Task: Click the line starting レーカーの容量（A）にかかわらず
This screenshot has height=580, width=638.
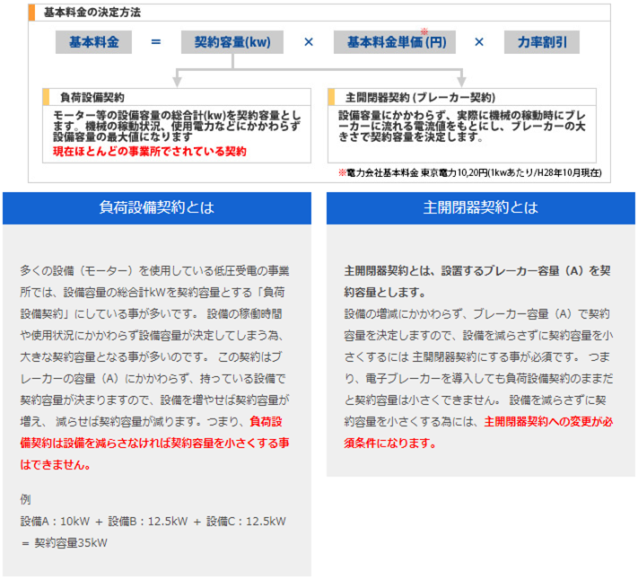Action: point(153,379)
